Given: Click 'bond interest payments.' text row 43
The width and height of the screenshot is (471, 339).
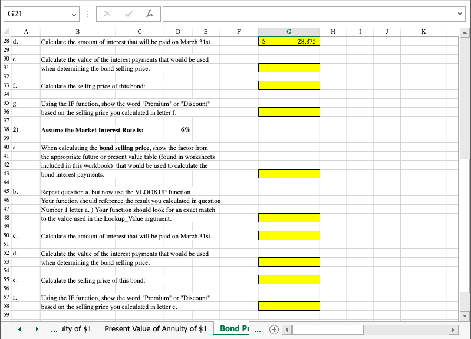Looking at the screenshot, I should point(73,174).
